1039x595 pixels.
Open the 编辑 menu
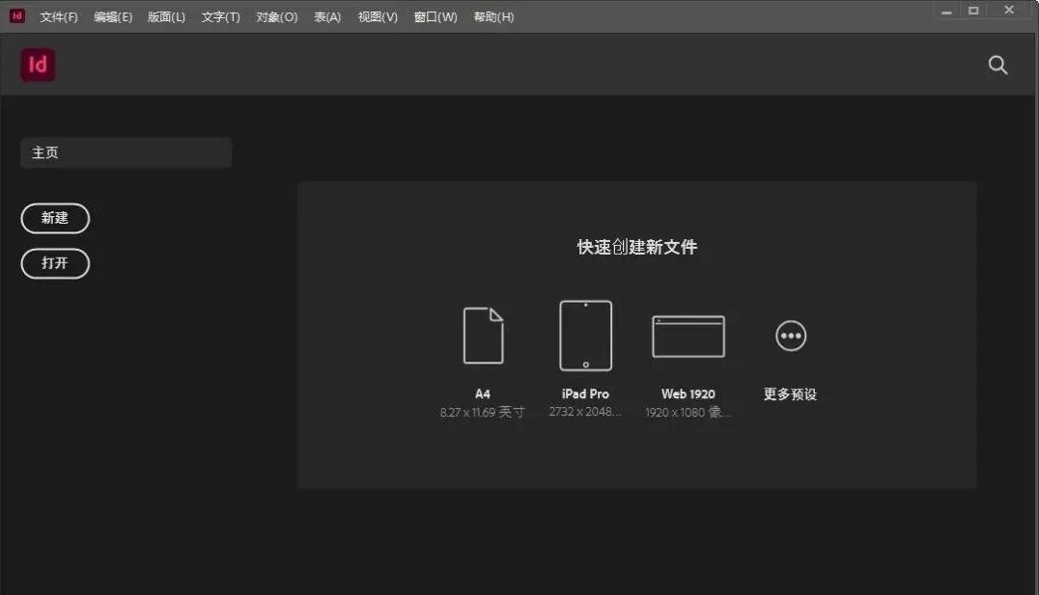click(x=112, y=16)
